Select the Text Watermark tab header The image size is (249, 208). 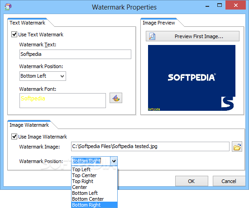[27, 23]
